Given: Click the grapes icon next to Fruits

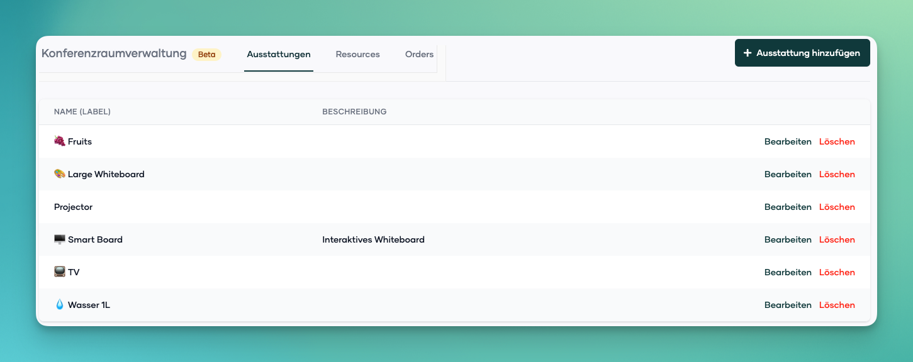Looking at the screenshot, I should pos(60,141).
